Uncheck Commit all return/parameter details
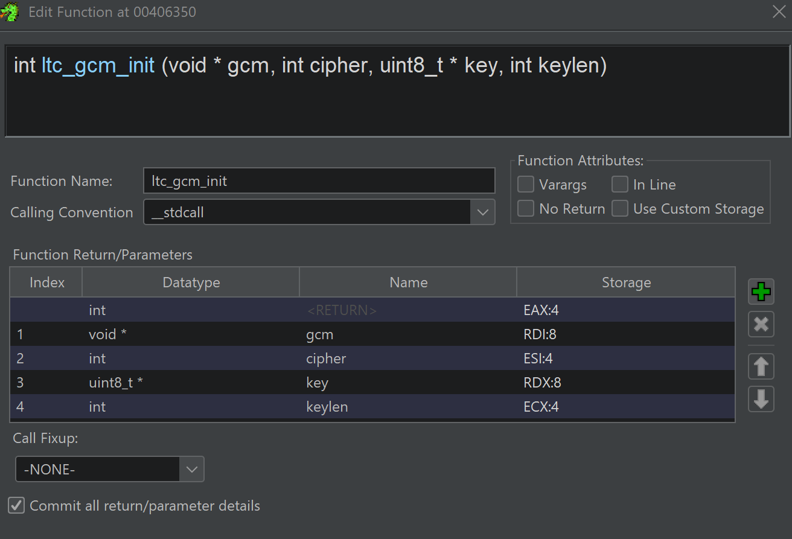This screenshot has height=539, width=792. point(17,505)
